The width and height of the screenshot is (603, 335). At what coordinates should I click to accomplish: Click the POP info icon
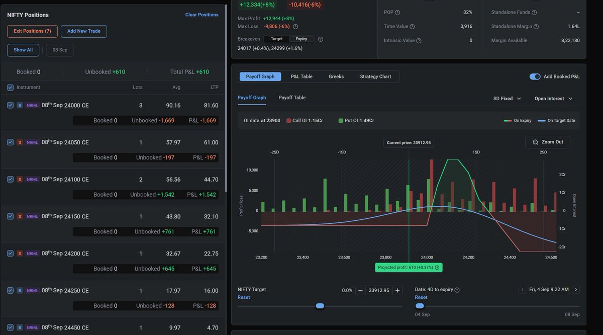(x=397, y=12)
